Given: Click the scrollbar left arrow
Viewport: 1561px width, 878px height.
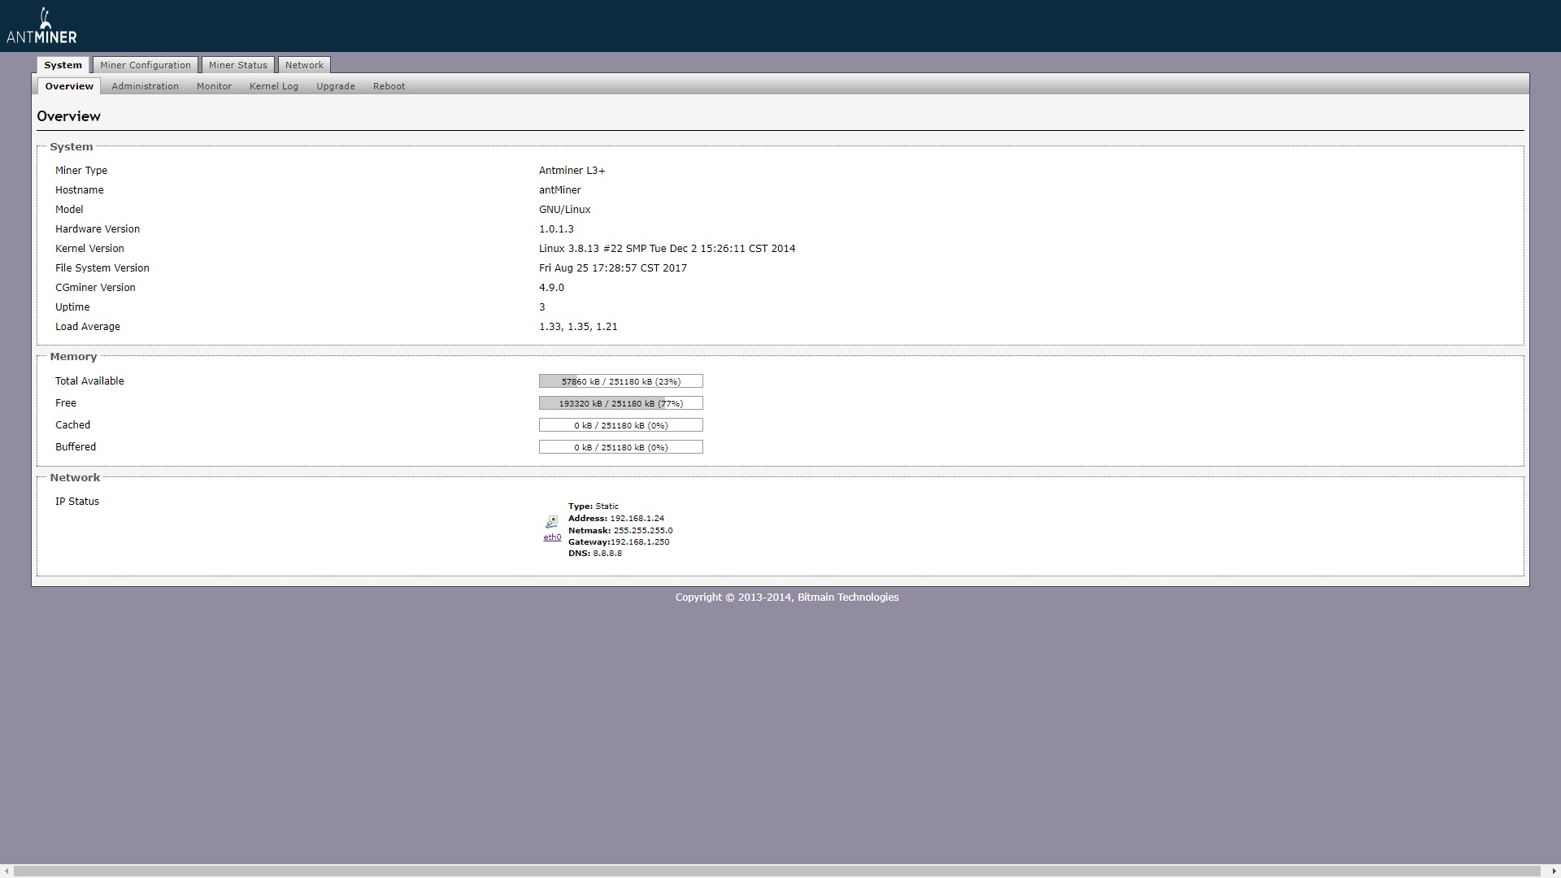Looking at the screenshot, I should point(7,871).
